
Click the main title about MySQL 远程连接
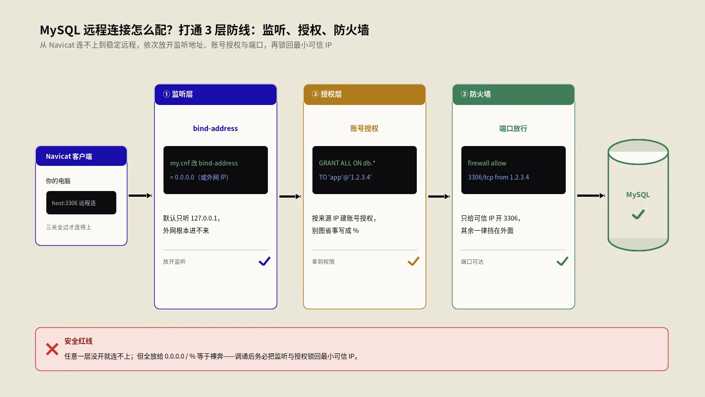[x=204, y=30]
